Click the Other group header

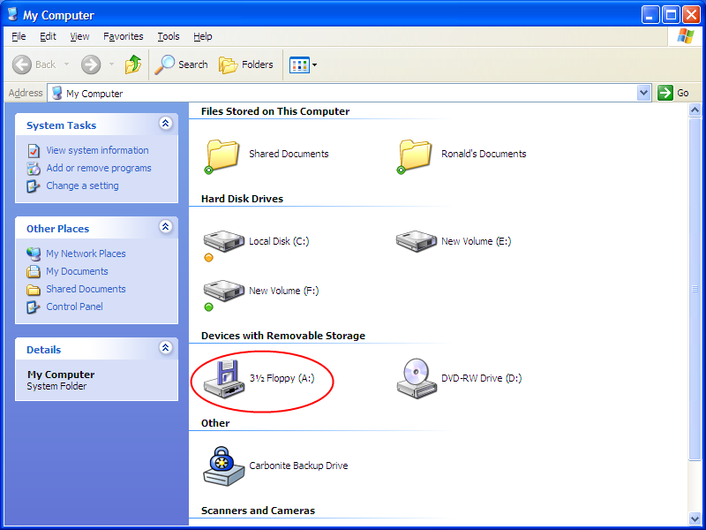pyautogui.click(x=215, y=423)
